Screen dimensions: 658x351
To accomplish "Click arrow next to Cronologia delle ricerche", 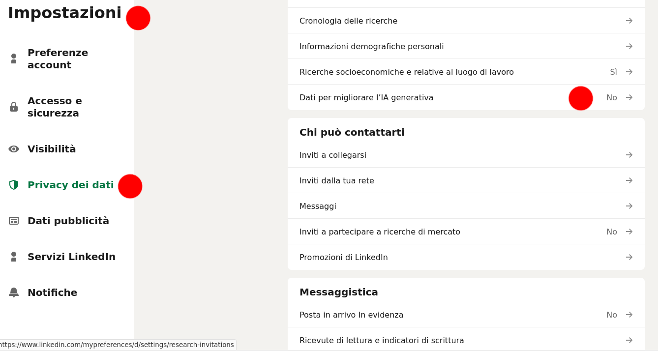I will coord(629,21).
